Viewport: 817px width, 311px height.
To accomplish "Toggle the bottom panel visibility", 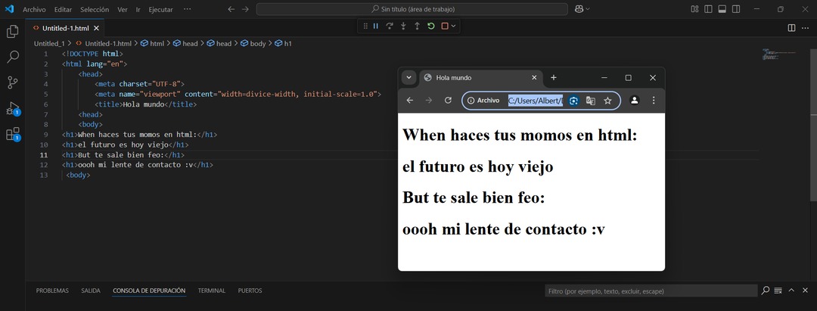I will (x=722, y=9).
